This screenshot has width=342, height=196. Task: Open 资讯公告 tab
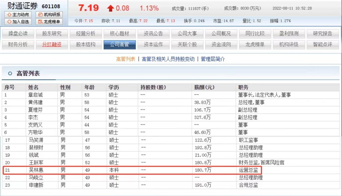point(153,34)
